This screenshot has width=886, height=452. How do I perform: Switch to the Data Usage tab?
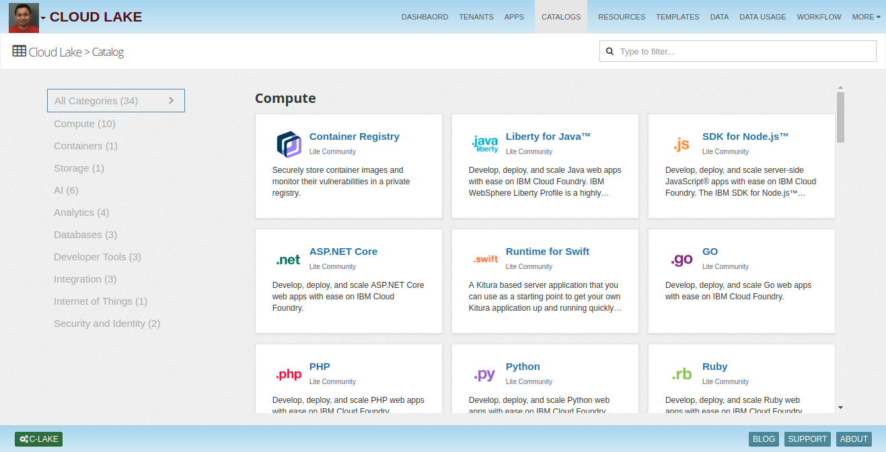[x=762, y=17]
